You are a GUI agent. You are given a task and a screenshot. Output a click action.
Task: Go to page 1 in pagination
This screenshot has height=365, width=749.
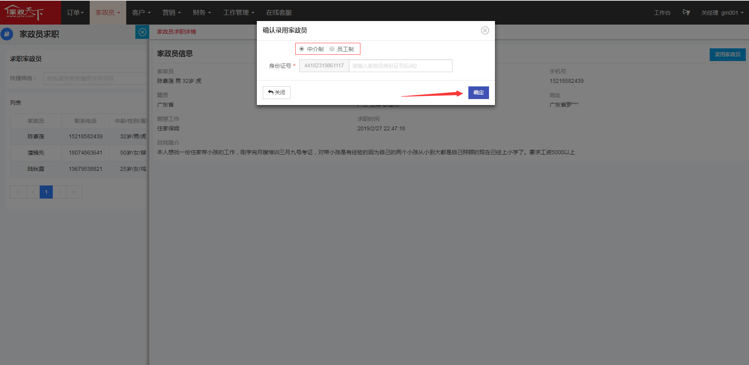tap(46, 192)
